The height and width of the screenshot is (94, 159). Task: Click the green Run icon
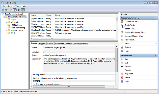[122, 59]
